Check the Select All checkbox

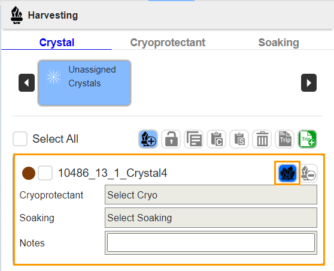click(x=20, y=138)
